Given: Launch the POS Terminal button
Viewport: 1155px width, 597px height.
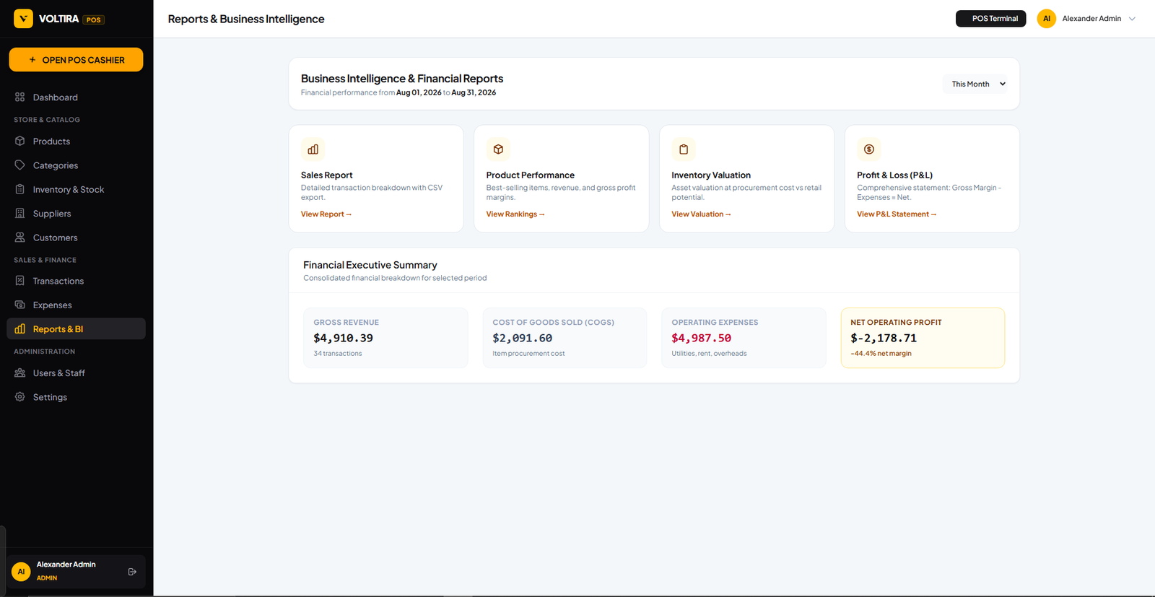Looking at the screenshot, I should click(990, 19).
